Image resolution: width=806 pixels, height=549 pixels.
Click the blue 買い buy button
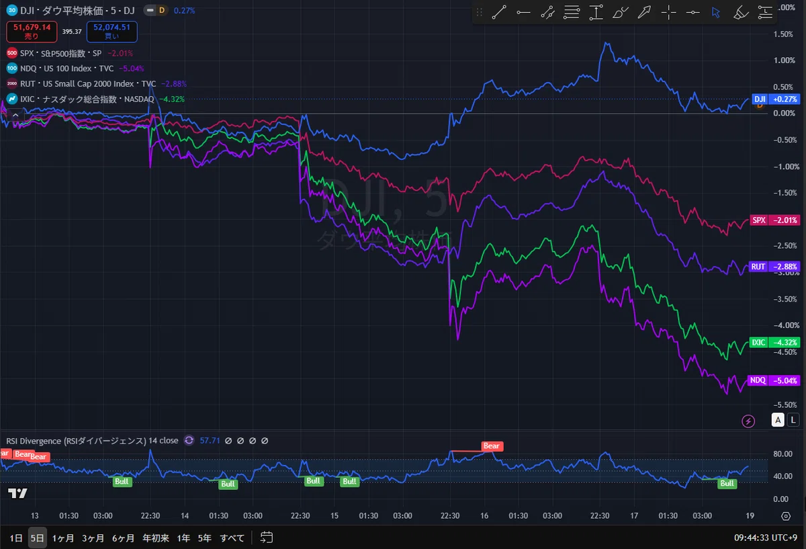[111, 32]
